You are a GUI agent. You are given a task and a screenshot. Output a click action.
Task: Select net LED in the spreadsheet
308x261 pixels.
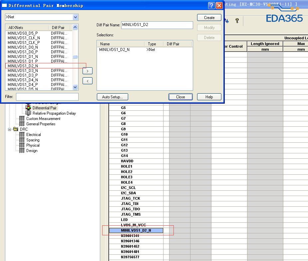coord(124,220)
